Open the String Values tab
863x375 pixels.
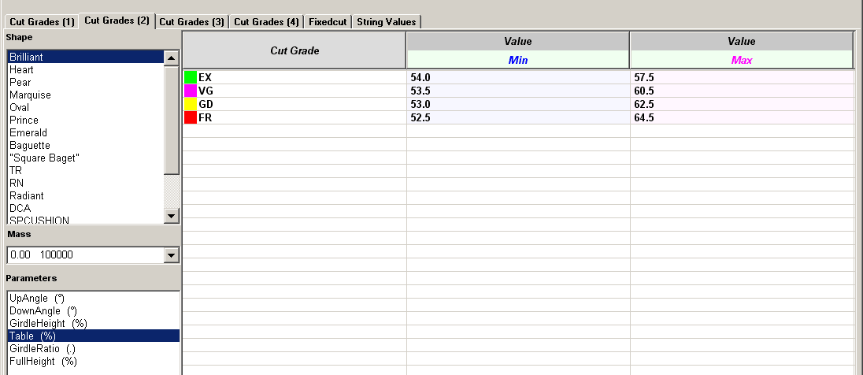[x=387, y=22]
